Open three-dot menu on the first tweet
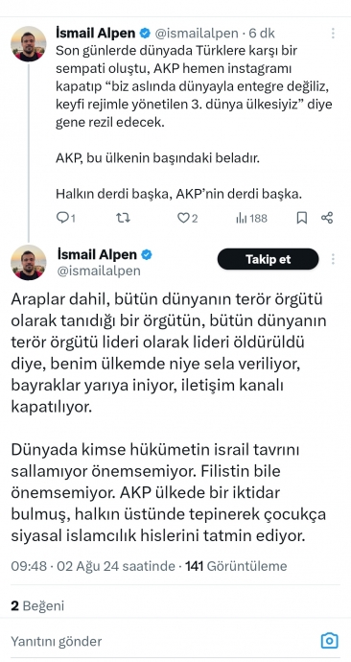The width and height of the screenshot is (351, 662). [x=333, y=34]
